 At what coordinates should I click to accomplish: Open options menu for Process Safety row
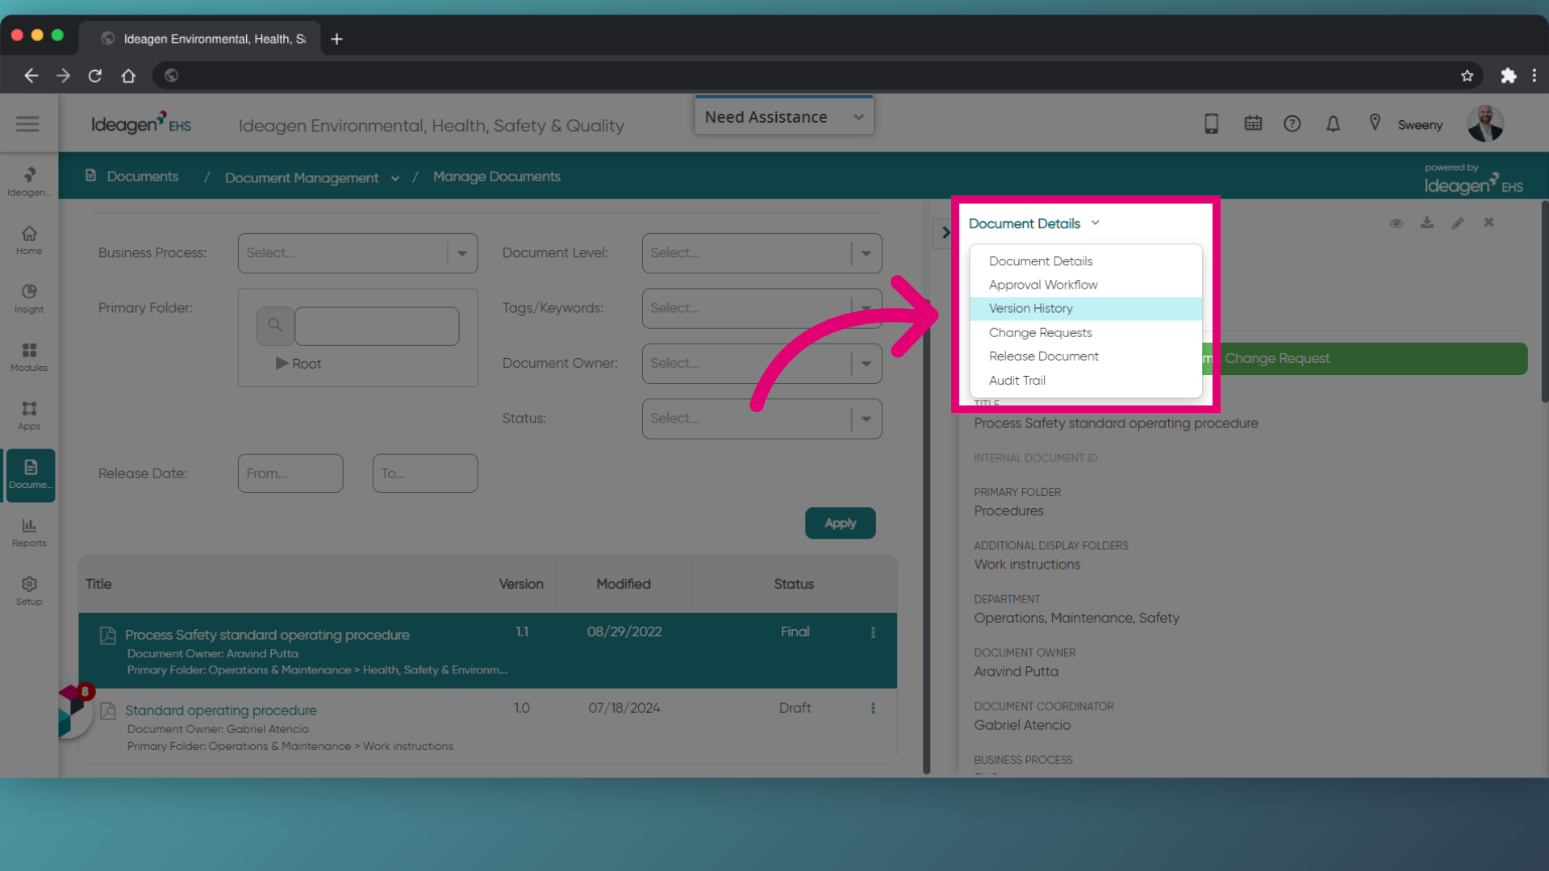[873, 633]
